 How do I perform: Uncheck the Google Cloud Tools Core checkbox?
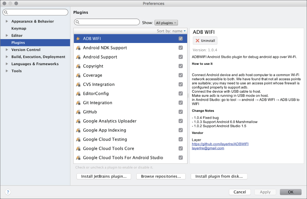(x=181, y=149)
